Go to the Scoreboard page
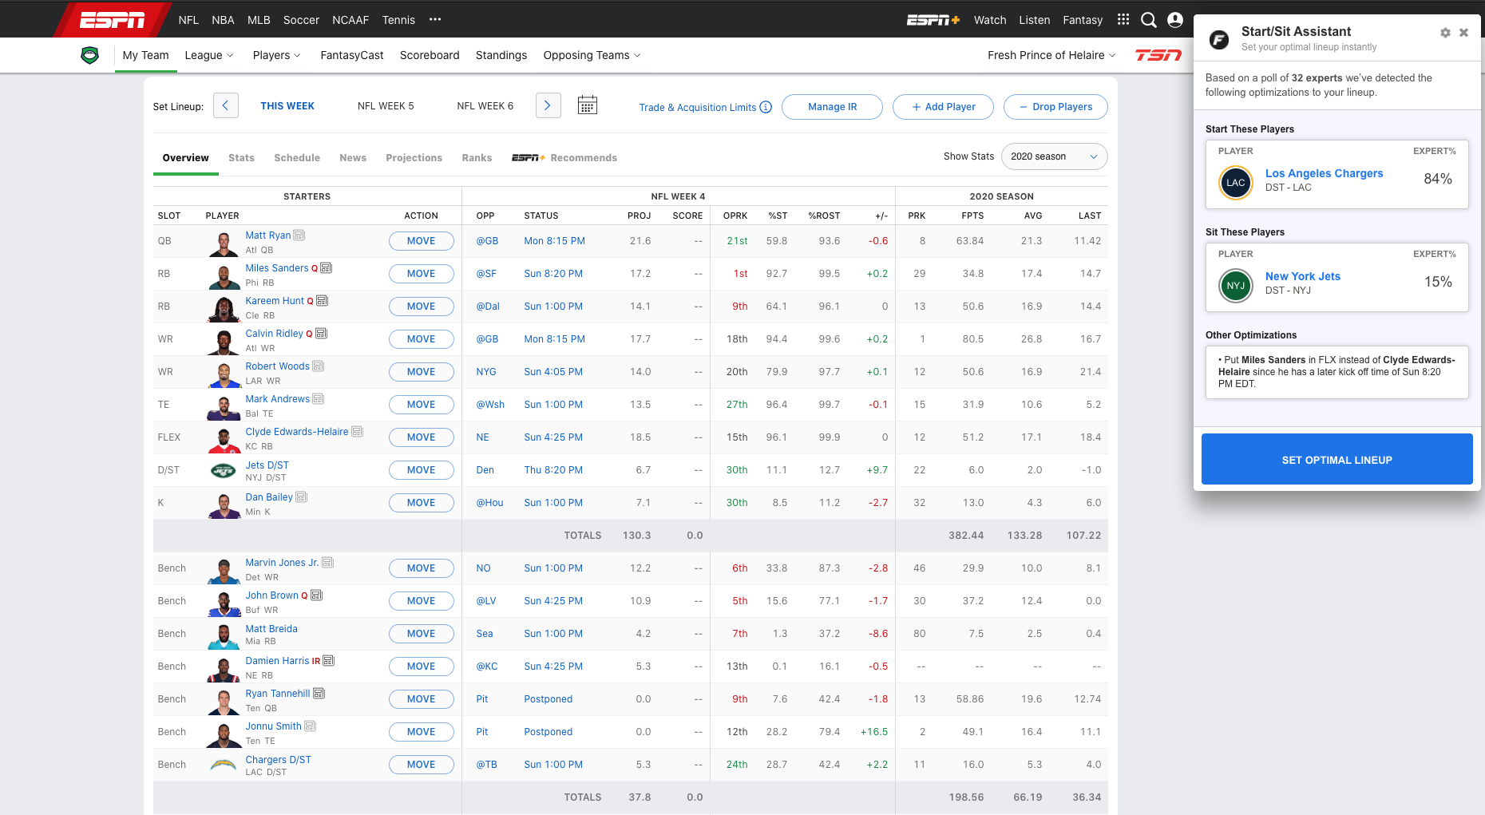1485x815 pixels. pos(430,55)
